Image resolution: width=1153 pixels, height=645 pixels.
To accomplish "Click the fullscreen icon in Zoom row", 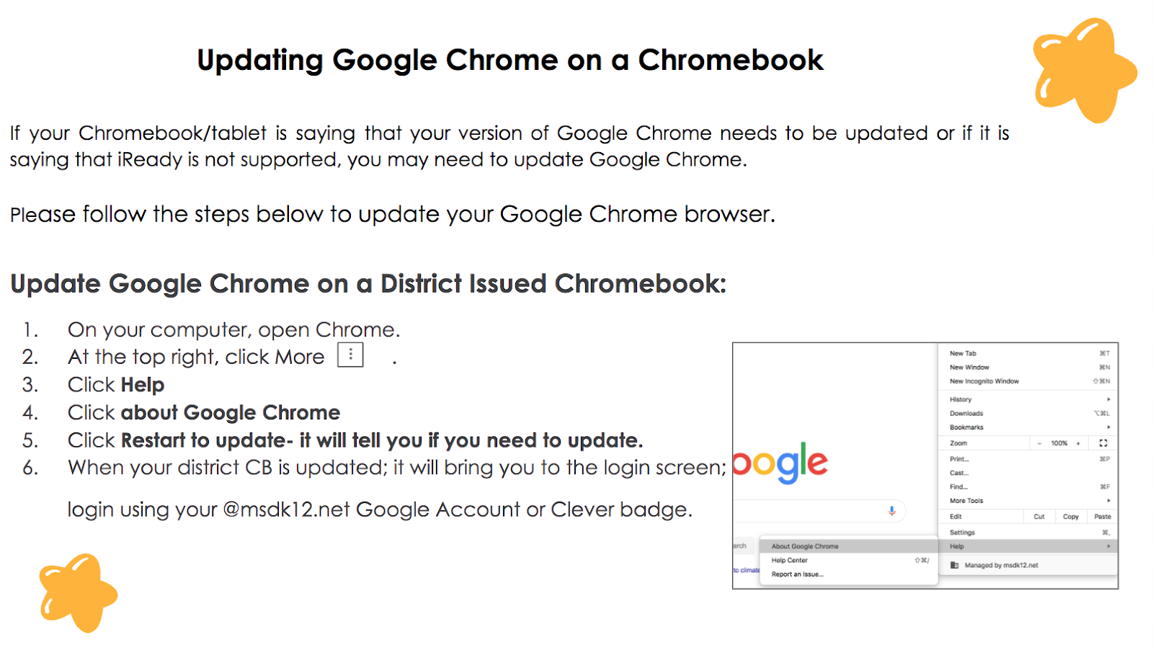I will tap(1103, 443).
